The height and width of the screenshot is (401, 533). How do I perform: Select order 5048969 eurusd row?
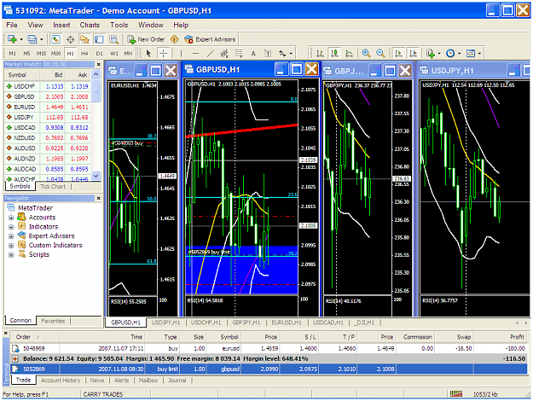(x=269, y=348)
